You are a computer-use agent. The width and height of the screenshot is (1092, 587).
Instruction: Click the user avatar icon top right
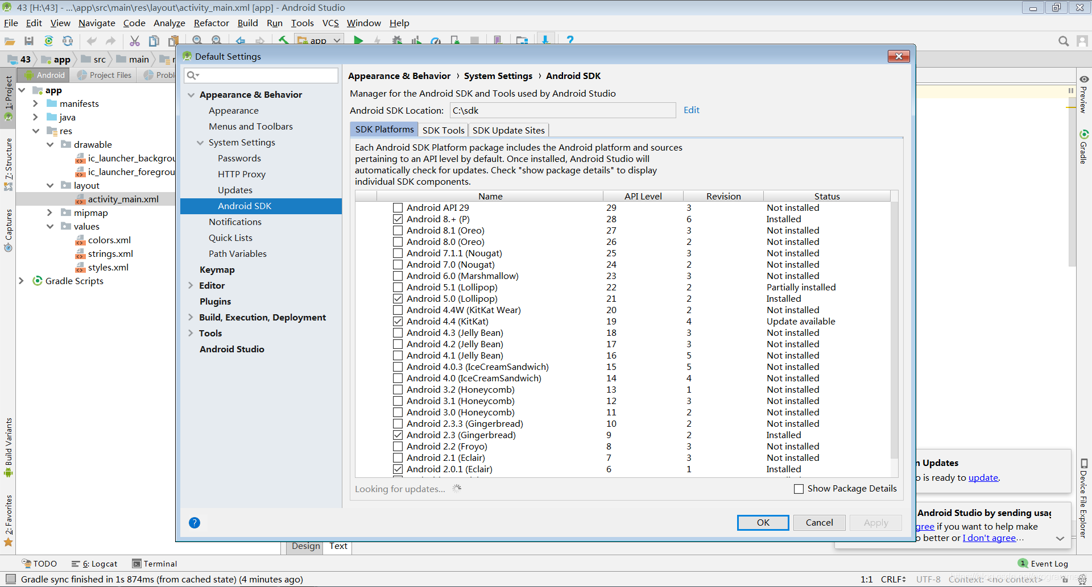pos(1082,41)
